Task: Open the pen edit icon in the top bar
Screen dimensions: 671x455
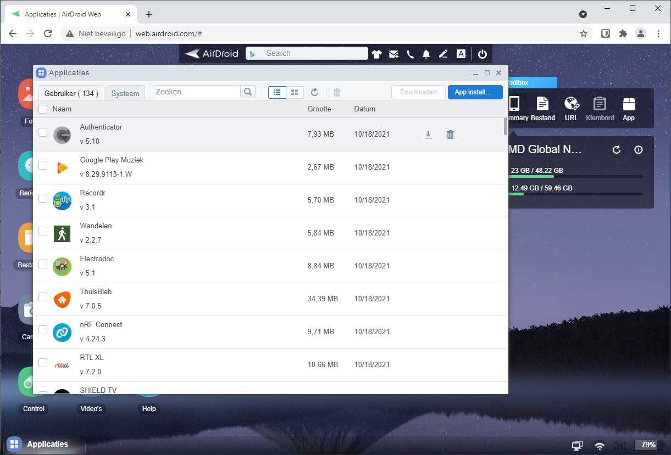Action: pos(443,54)
